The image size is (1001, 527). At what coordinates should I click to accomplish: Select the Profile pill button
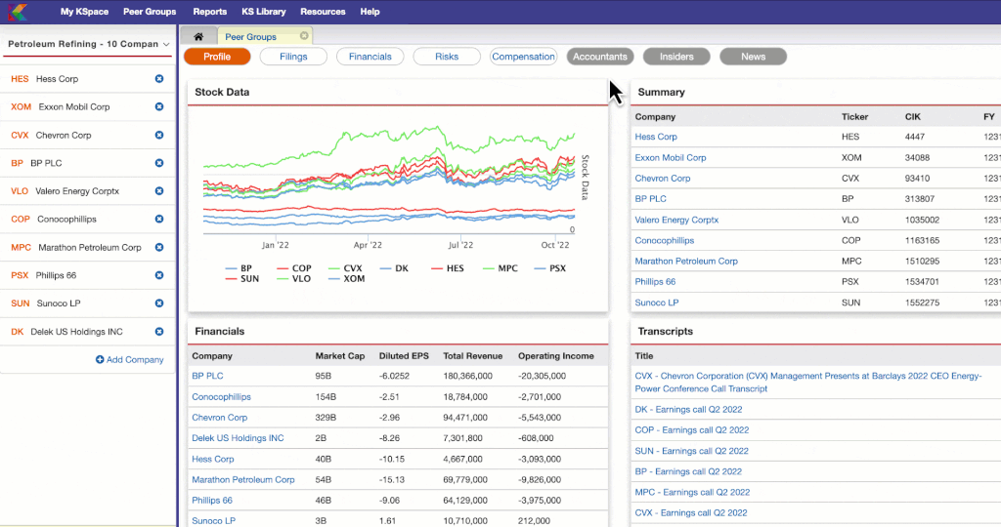pyautogui.click(x=217, y=57)
